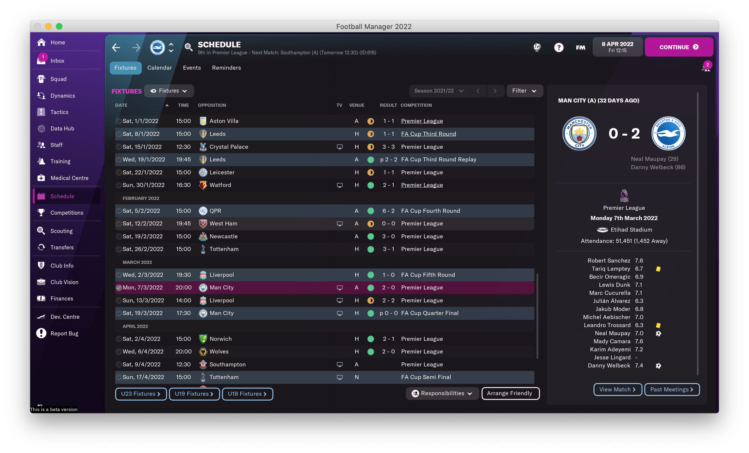Open the Tactics board icon

[41, 112]
